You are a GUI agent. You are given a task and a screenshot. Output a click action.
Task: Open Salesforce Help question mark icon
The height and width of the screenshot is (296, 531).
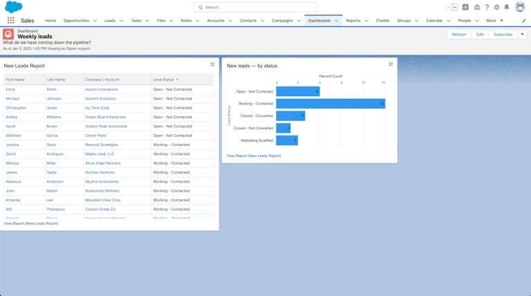(487, 7)
